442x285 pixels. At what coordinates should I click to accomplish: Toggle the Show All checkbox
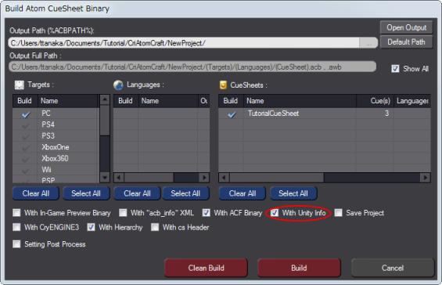click(x=395, y=69)
